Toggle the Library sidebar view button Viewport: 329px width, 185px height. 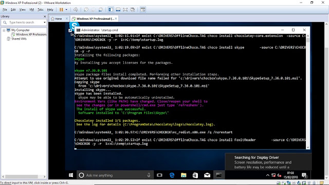(111, 10)
